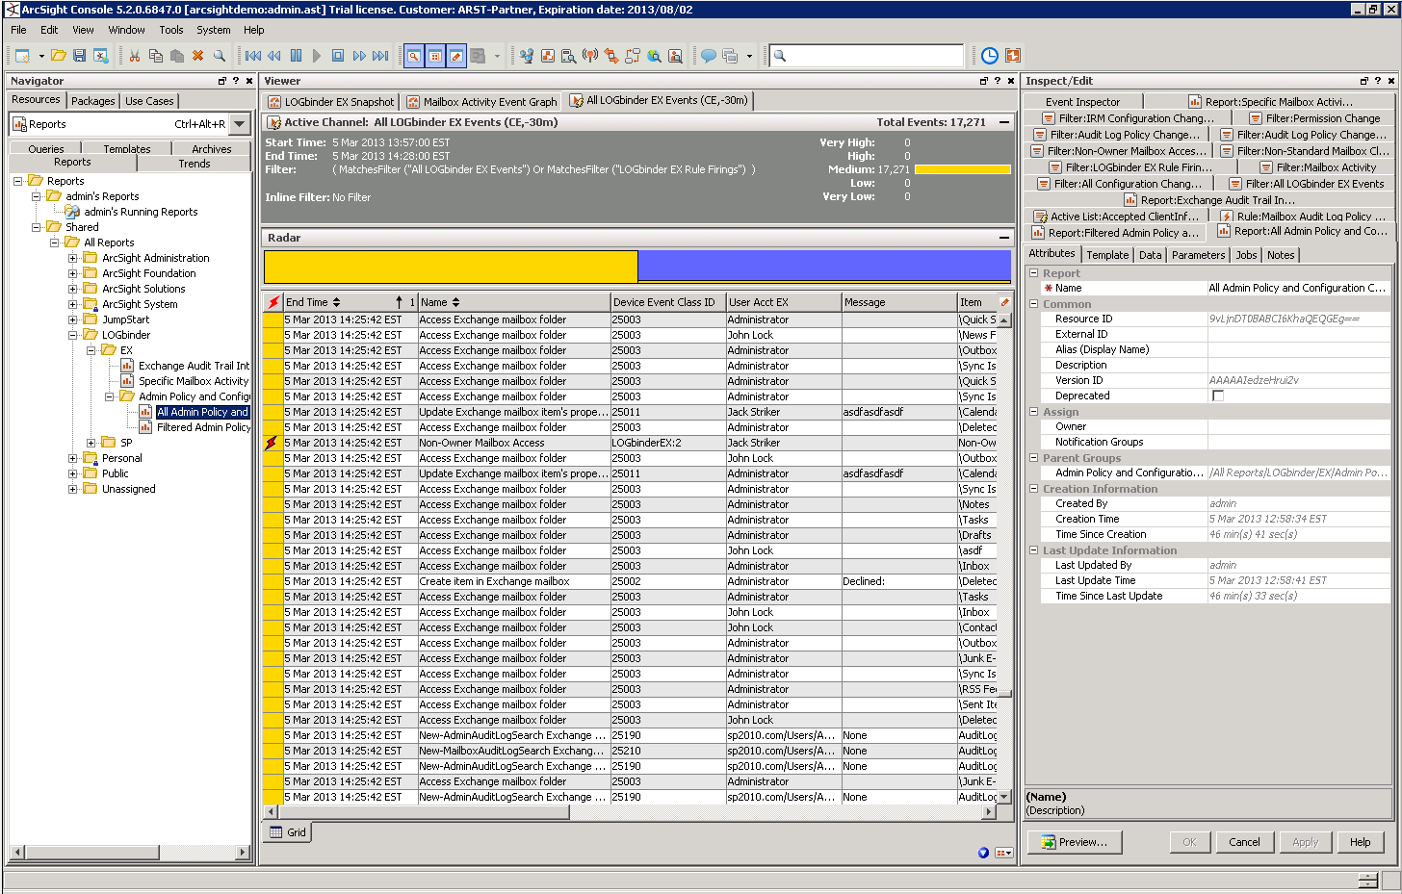Collapse the Creation Information section
Viewport: 1402px width, 894px height.
click(x=1033, y=489)
